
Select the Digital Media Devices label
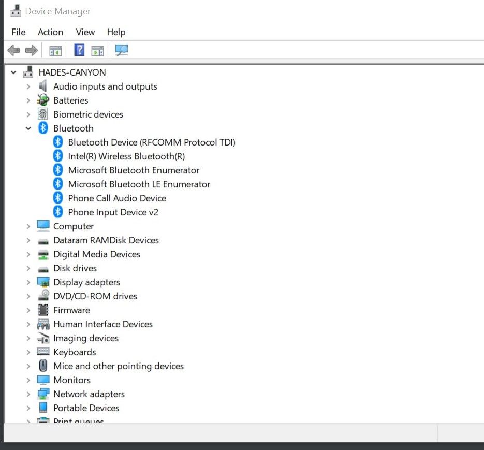[x=97, y=254]
